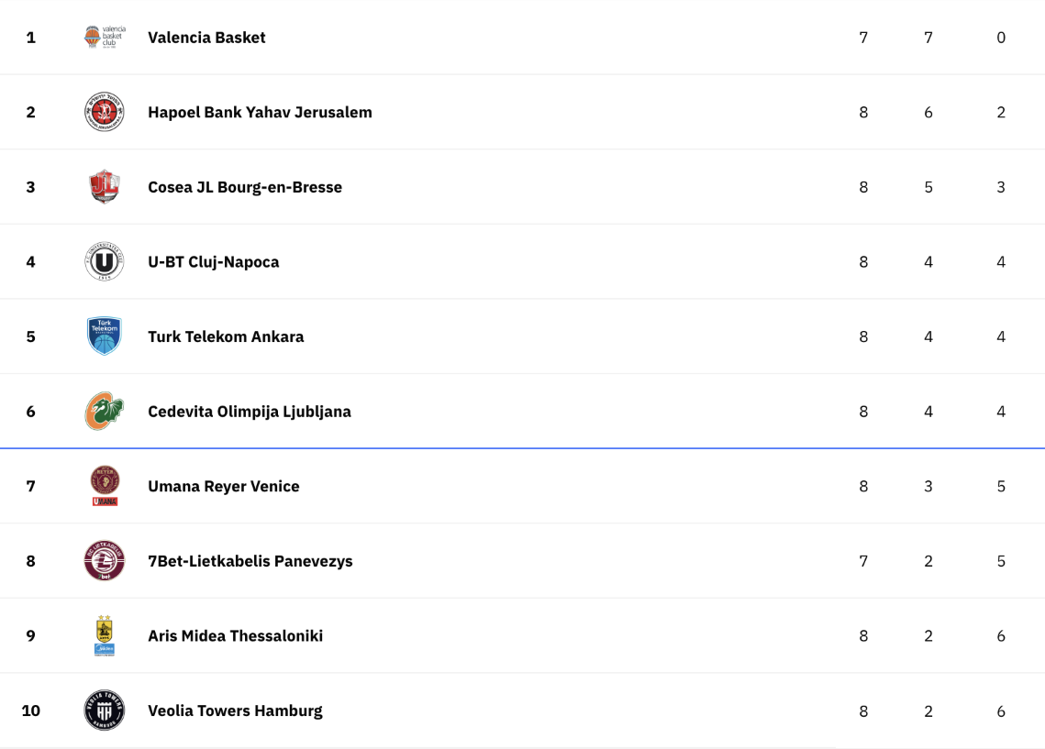Click the Aris Midea Thessaloniki yellow logo
This screenshot has height=749, width=1045.
pyautogui.click(x=105, y=636)
